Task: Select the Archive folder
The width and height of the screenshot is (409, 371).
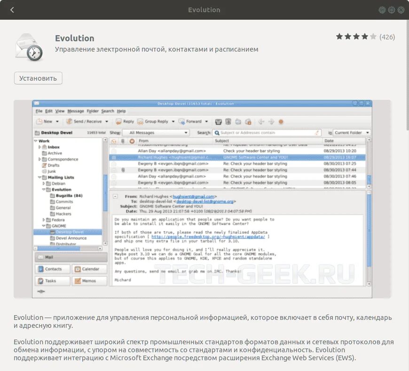Action: (52, 153)
